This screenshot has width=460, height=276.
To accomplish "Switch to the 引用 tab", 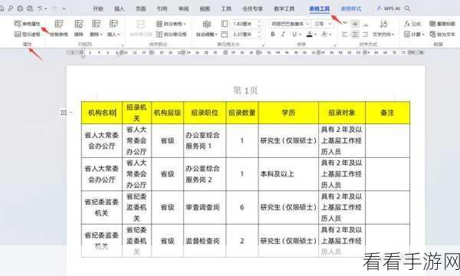I will click(162, 8).
